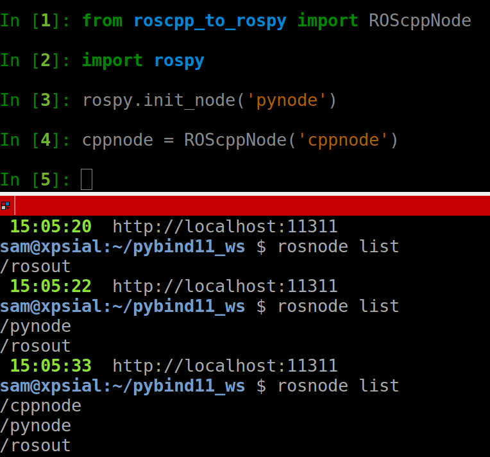Click 'ROScppNode' import name in In [1]
The width and height of the screenshot is (490, 457).
[x=419, y=21]
